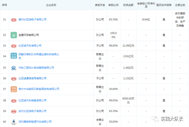Screen dimensions: 189x127
Task: Select serial number 31 cell
Action: [x=4, y=20]
